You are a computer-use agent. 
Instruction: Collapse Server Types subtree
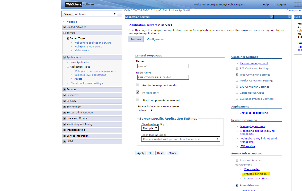coord(68,38)
